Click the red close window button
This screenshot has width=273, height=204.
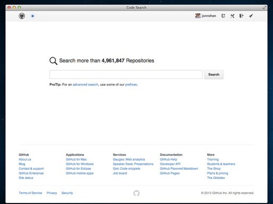tap(9, 7)
